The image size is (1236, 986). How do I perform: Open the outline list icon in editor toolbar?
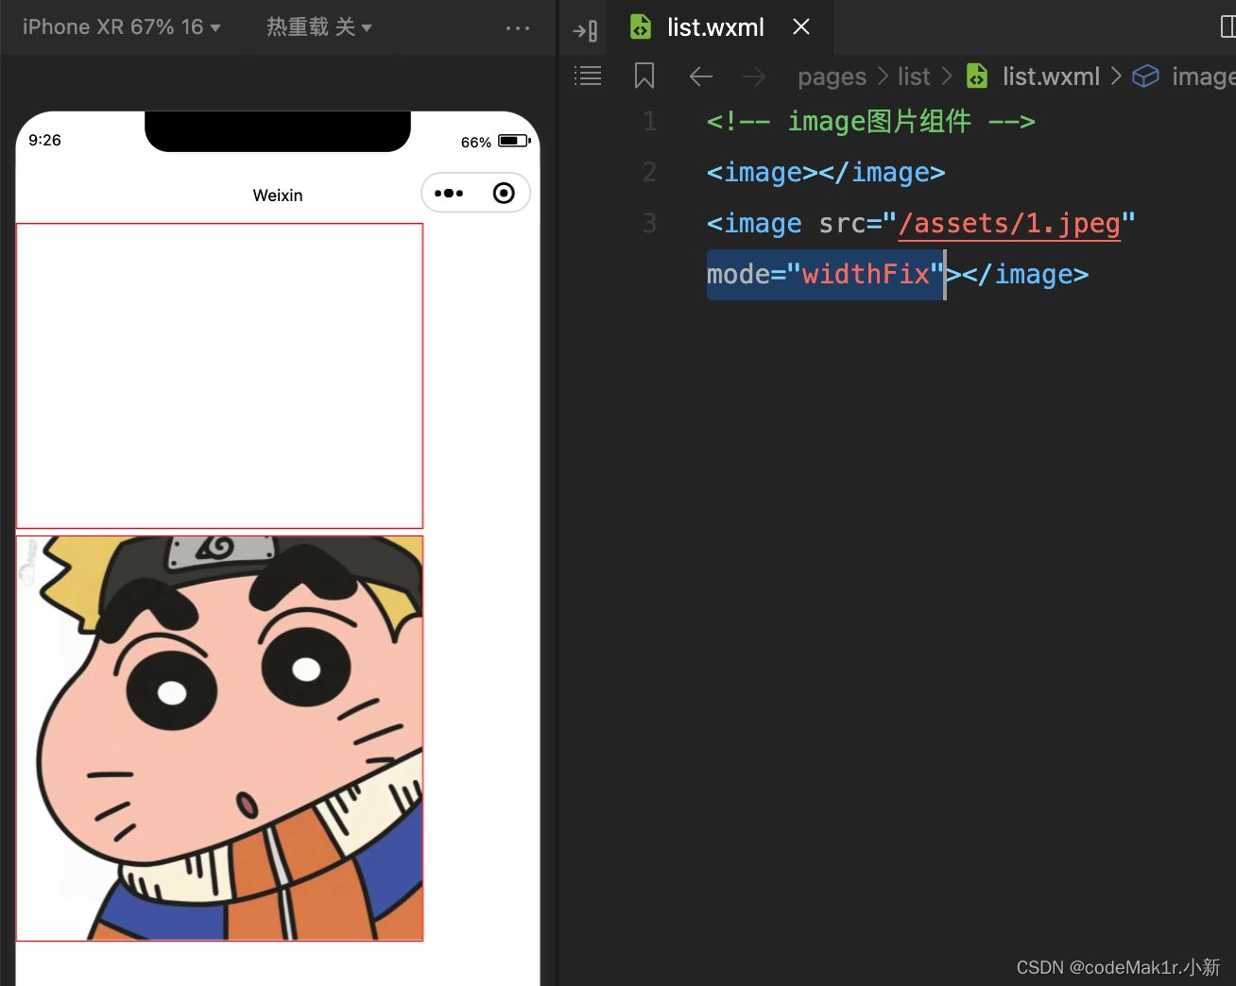tap(588, 76)
